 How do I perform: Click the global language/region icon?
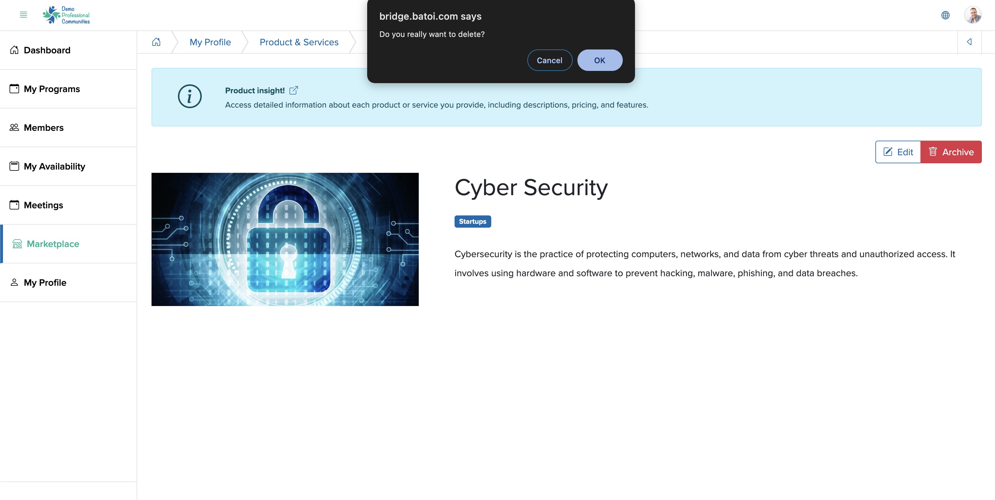click(x=945, y=14)
